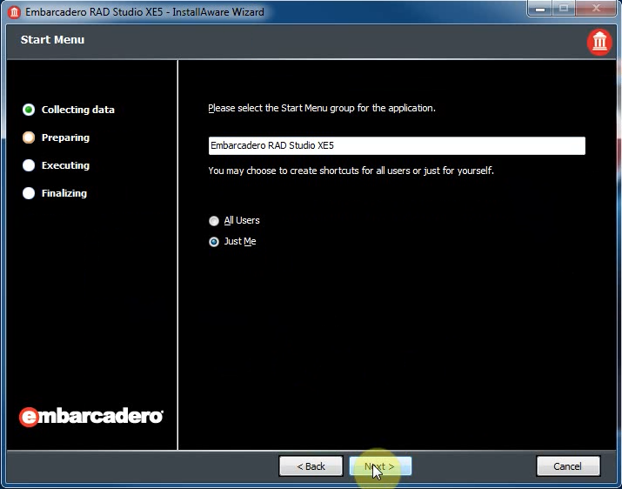Click the window title text in title bar

(144, 12)
